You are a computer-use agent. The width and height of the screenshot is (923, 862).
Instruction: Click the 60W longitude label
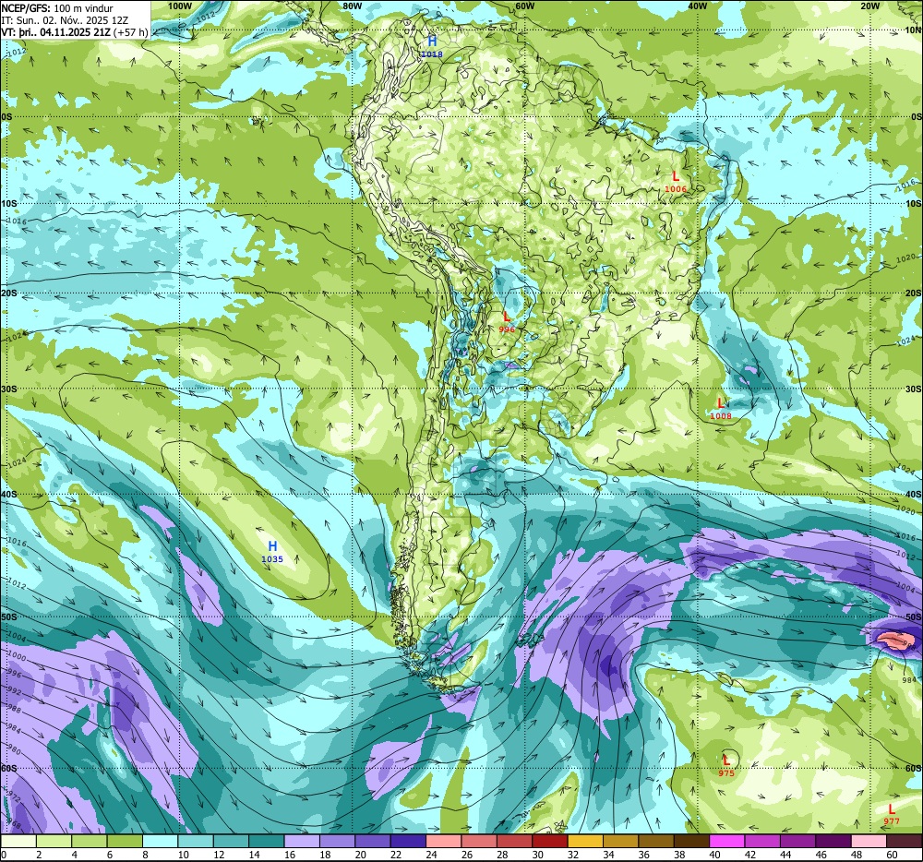524,6
